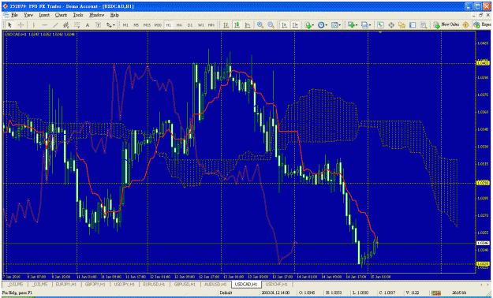Choose the Fibonacci Retracement tool
The image size is (493, 298).
tap(77, 25)
